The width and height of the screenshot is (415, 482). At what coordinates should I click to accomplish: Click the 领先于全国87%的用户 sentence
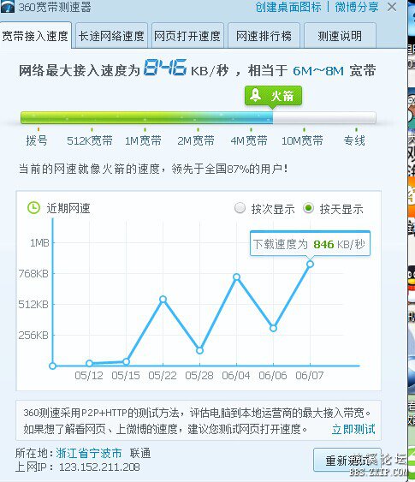pos(230,169)
